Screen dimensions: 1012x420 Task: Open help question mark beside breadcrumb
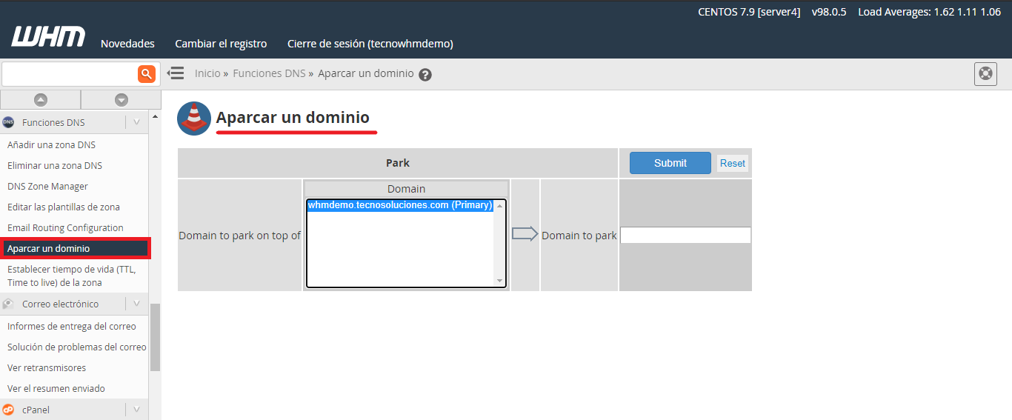click(425, 75)
